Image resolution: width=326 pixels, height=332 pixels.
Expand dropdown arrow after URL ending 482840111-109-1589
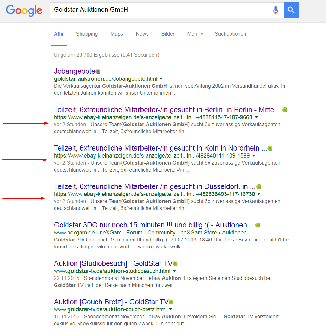254,156
